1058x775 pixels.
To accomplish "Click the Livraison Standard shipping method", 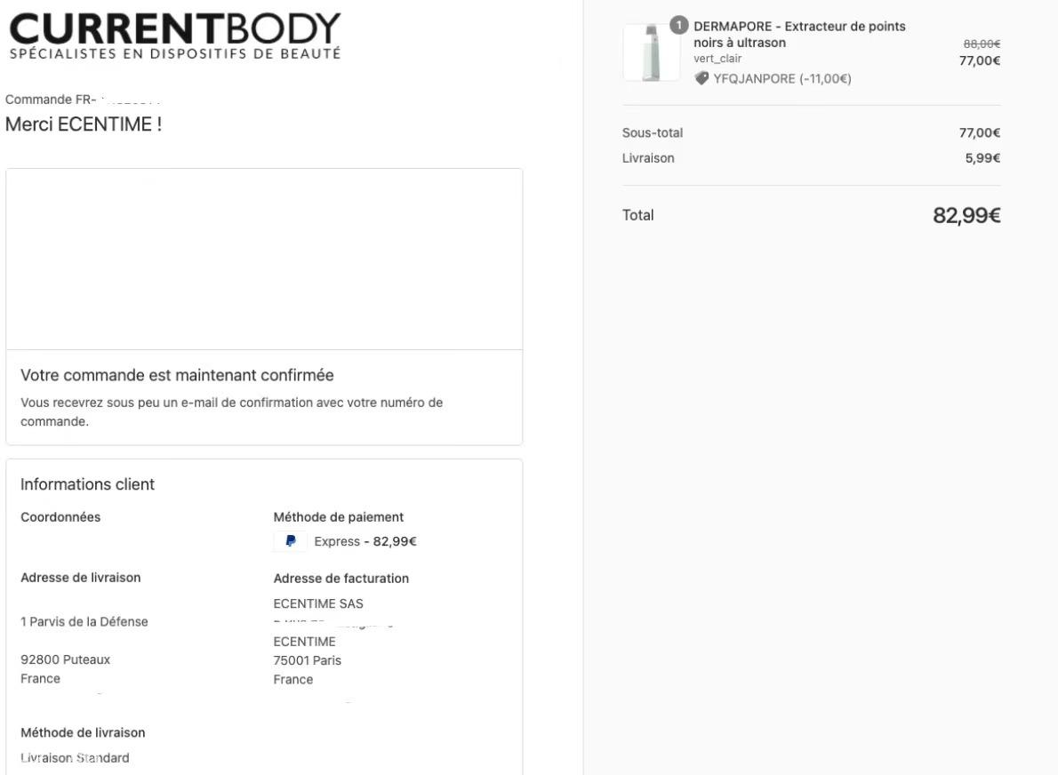I will tap(75, 758).
